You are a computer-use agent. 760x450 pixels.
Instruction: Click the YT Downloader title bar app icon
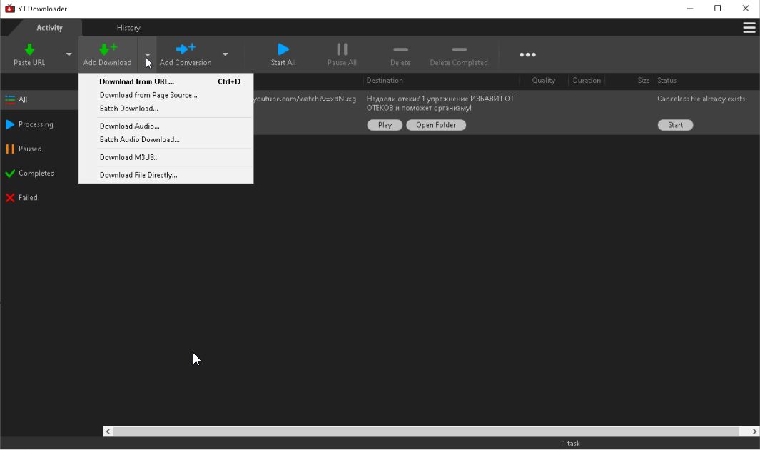click(10, 9)
